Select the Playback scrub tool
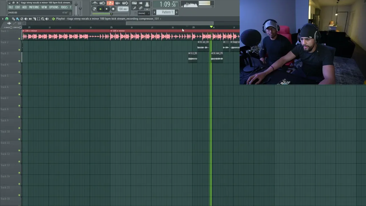 click(47, 19)
